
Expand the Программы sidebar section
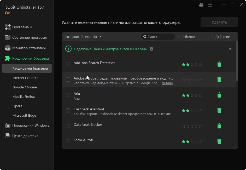pyautogui.click(x=22, y=27)
